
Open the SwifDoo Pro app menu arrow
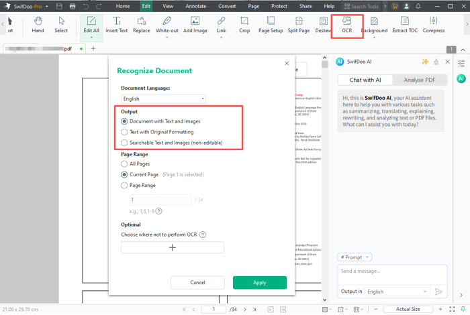coord(47,6)
